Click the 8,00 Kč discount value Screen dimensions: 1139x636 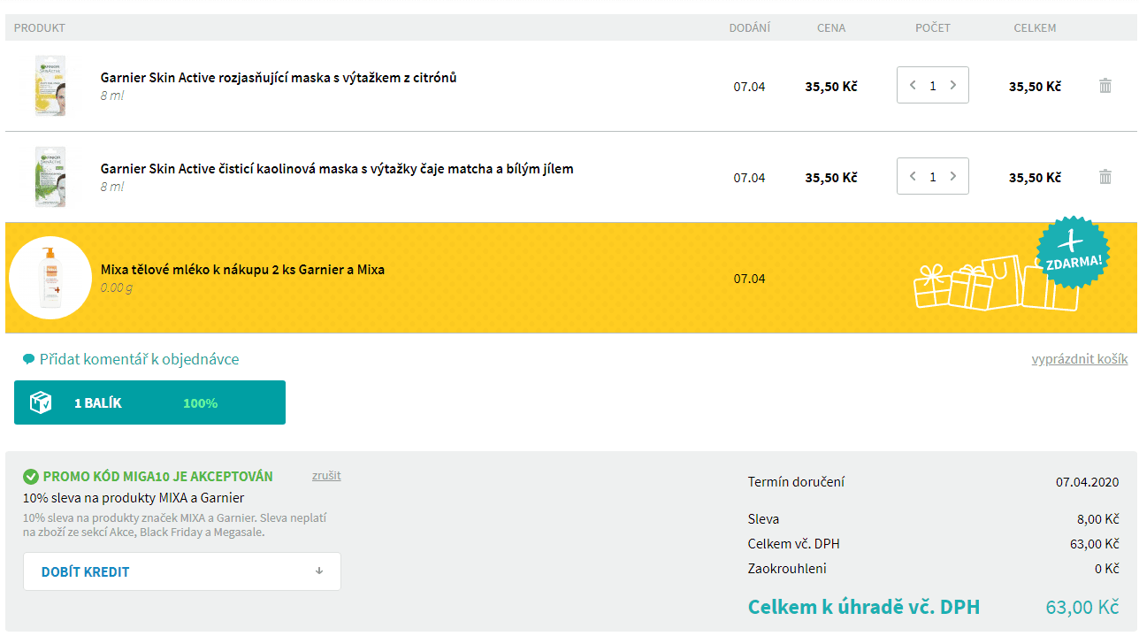[1097, 519]
